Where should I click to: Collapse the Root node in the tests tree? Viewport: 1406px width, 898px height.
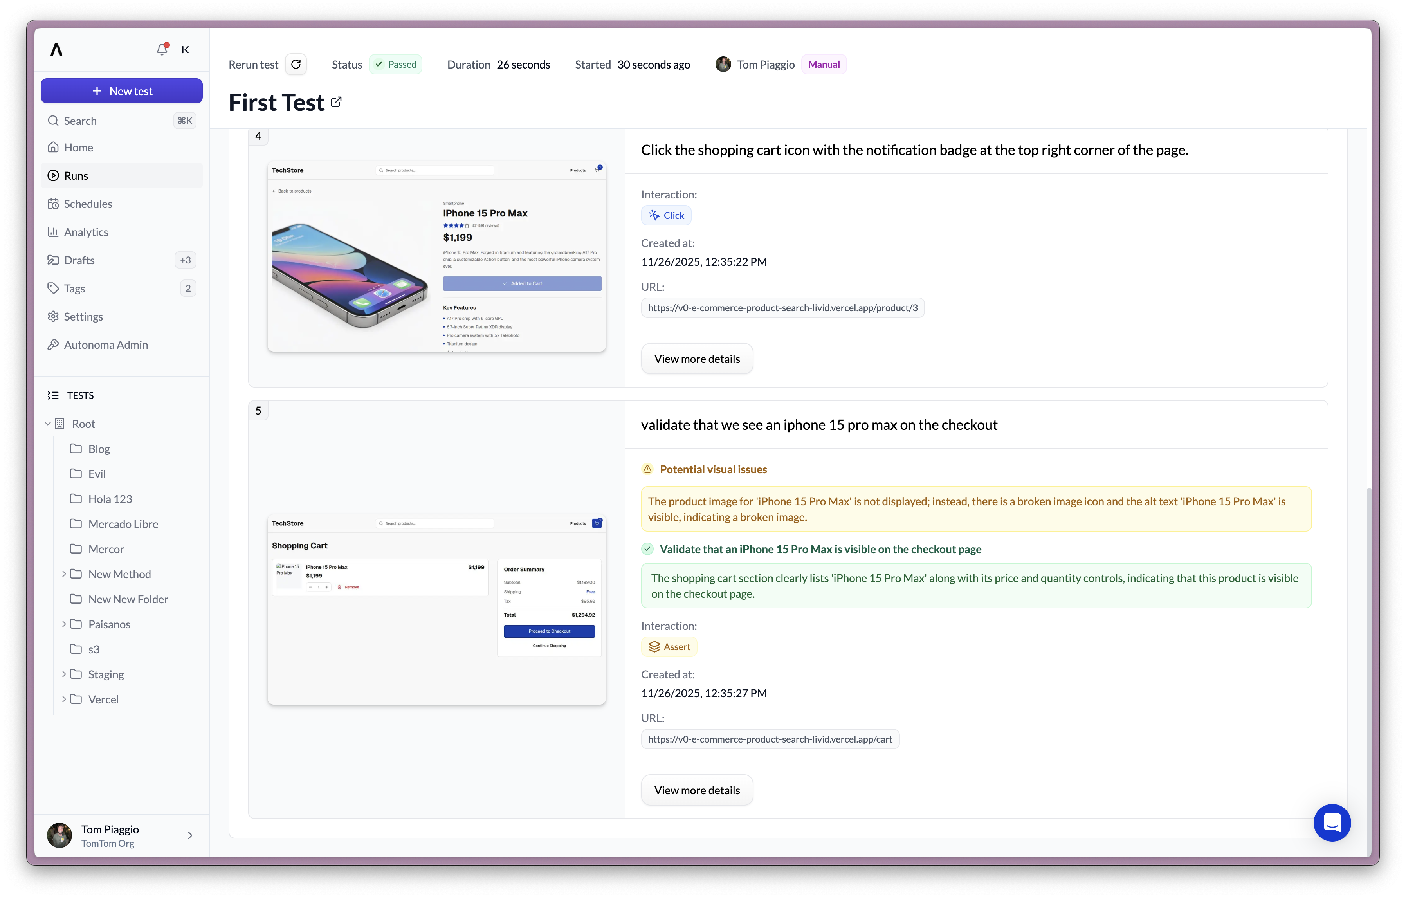48,423
